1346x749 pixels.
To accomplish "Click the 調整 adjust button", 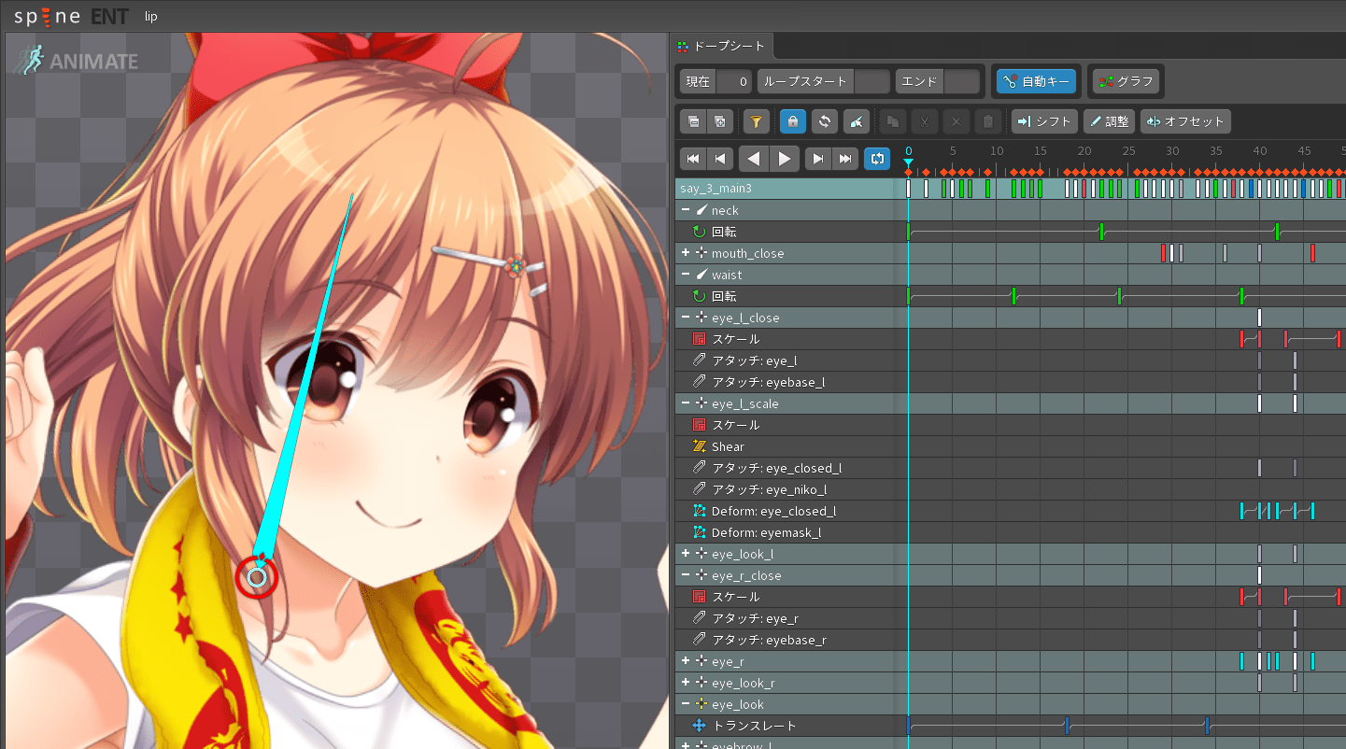I will 1109,121.
